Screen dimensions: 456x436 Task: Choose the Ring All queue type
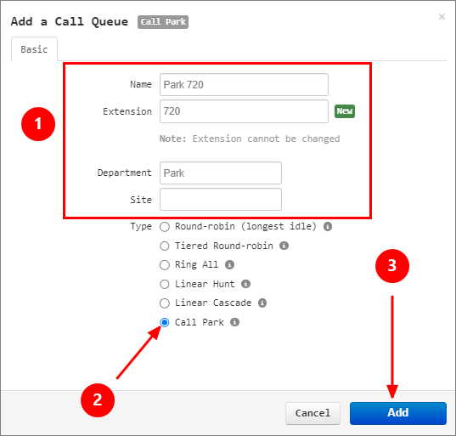(x=165, y=265)
